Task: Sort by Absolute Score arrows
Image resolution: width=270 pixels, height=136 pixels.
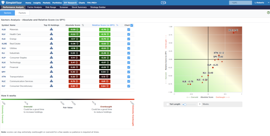Action: (x=83, y=25)
